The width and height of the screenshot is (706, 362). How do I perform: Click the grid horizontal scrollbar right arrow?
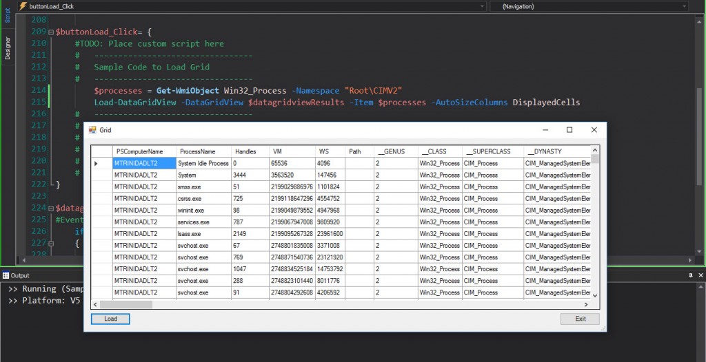[587, 304]
